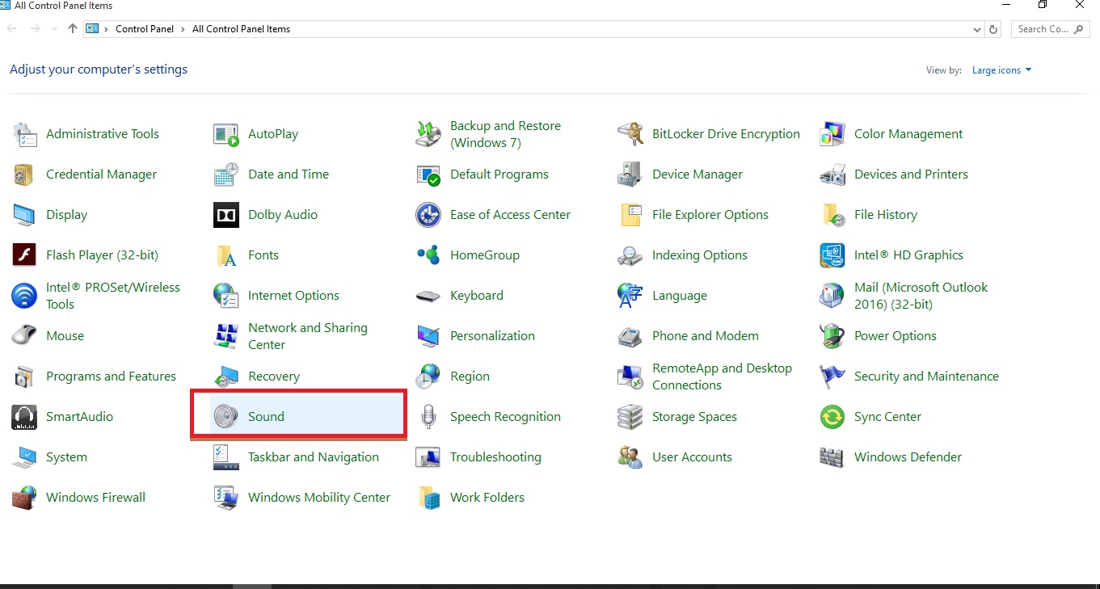Open the Storage Spaces icon
Viewport: 1100px width, 589px height.
coord(630,417)
